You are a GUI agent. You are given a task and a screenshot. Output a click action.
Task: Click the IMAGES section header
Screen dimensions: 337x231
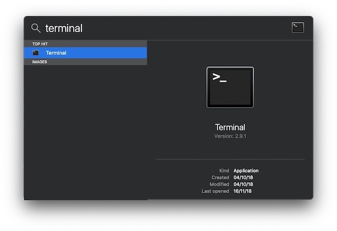pyautogui.click(x=85, y=62)
